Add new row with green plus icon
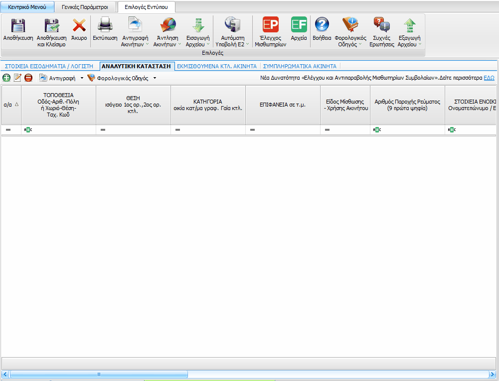This screenshot has width=499, height=381. 6,78
